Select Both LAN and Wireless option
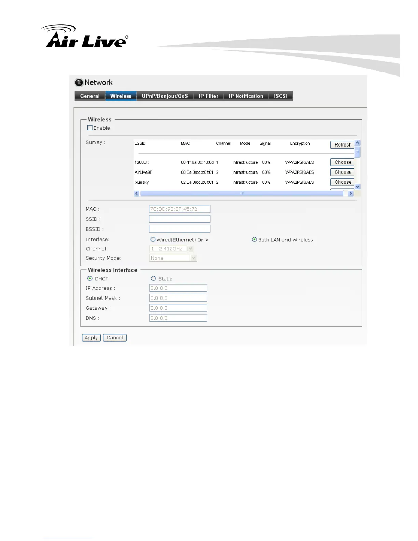The width and height of the screenshot is (418, 541). click(254, 240)
